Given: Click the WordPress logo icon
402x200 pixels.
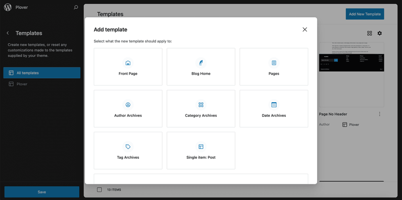Looking at the screenshot, I should pyautogui.click(x=8, y=7).
